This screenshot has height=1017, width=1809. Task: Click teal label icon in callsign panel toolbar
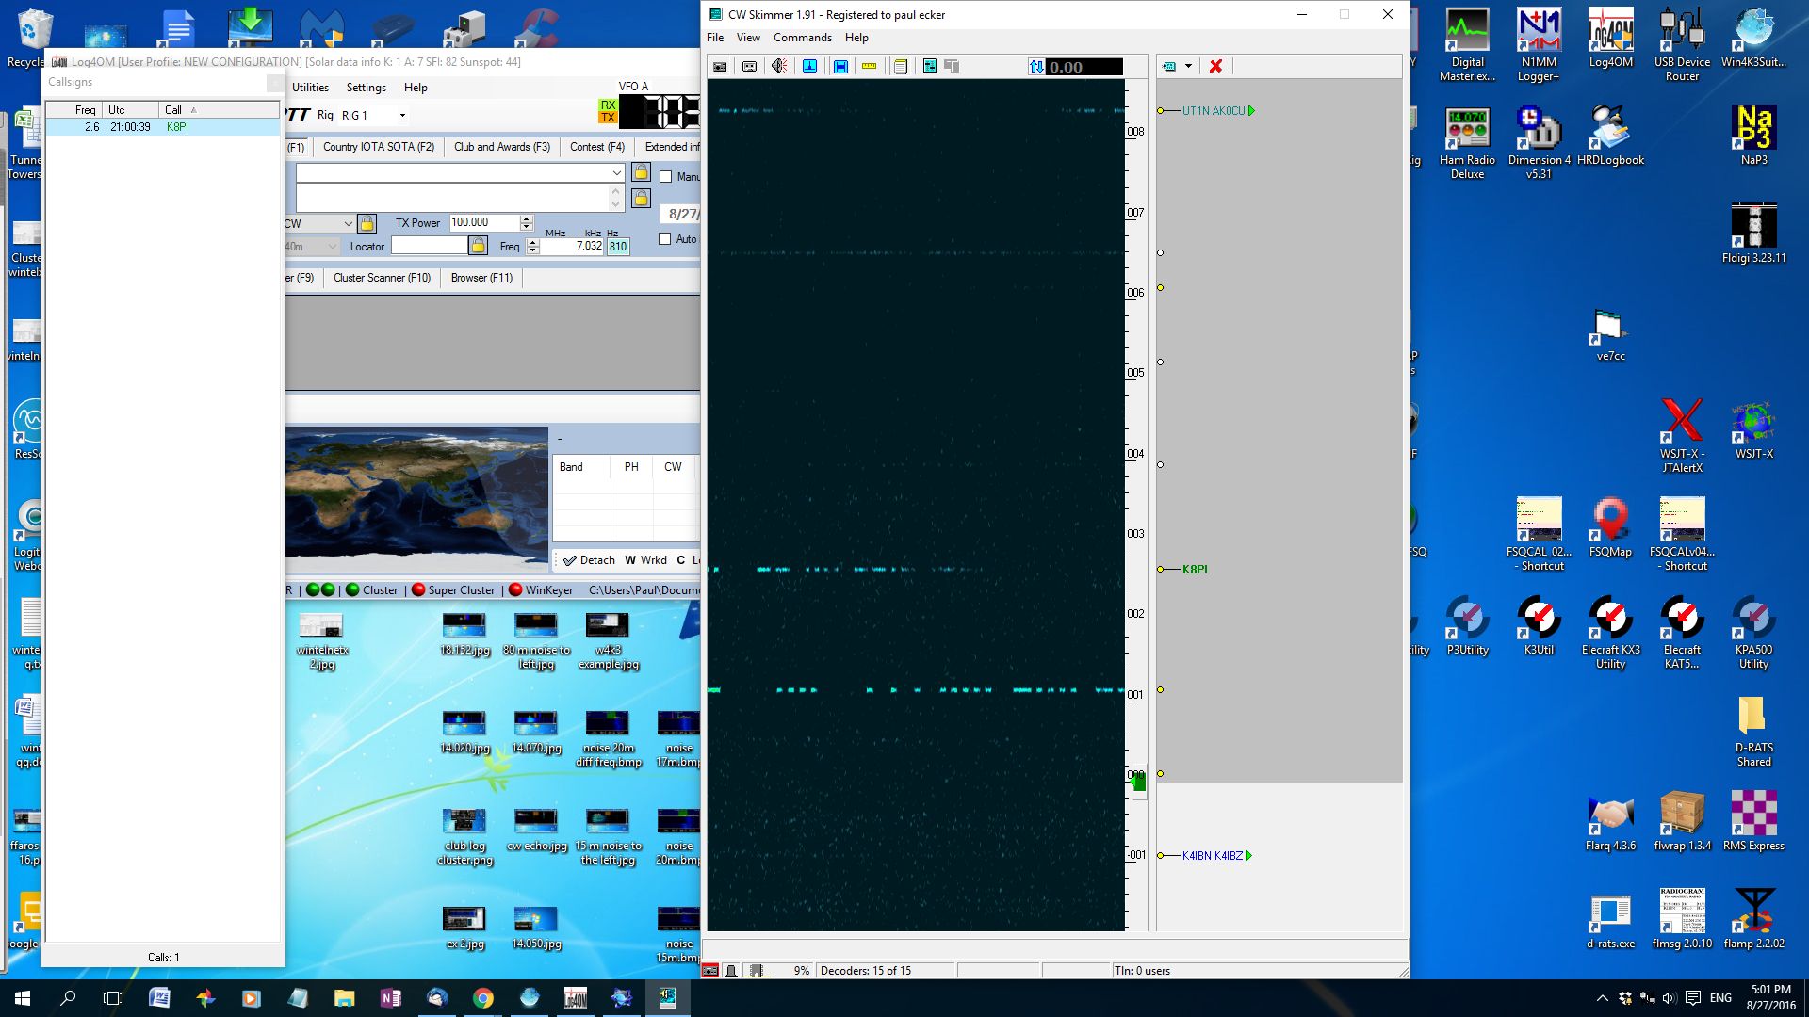click(x=1169, y=66)
